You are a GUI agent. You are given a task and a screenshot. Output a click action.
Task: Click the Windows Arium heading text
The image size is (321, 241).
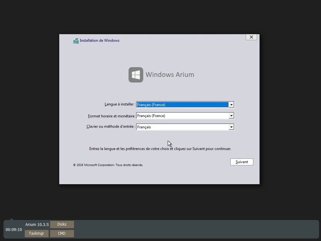coord(170,75)
